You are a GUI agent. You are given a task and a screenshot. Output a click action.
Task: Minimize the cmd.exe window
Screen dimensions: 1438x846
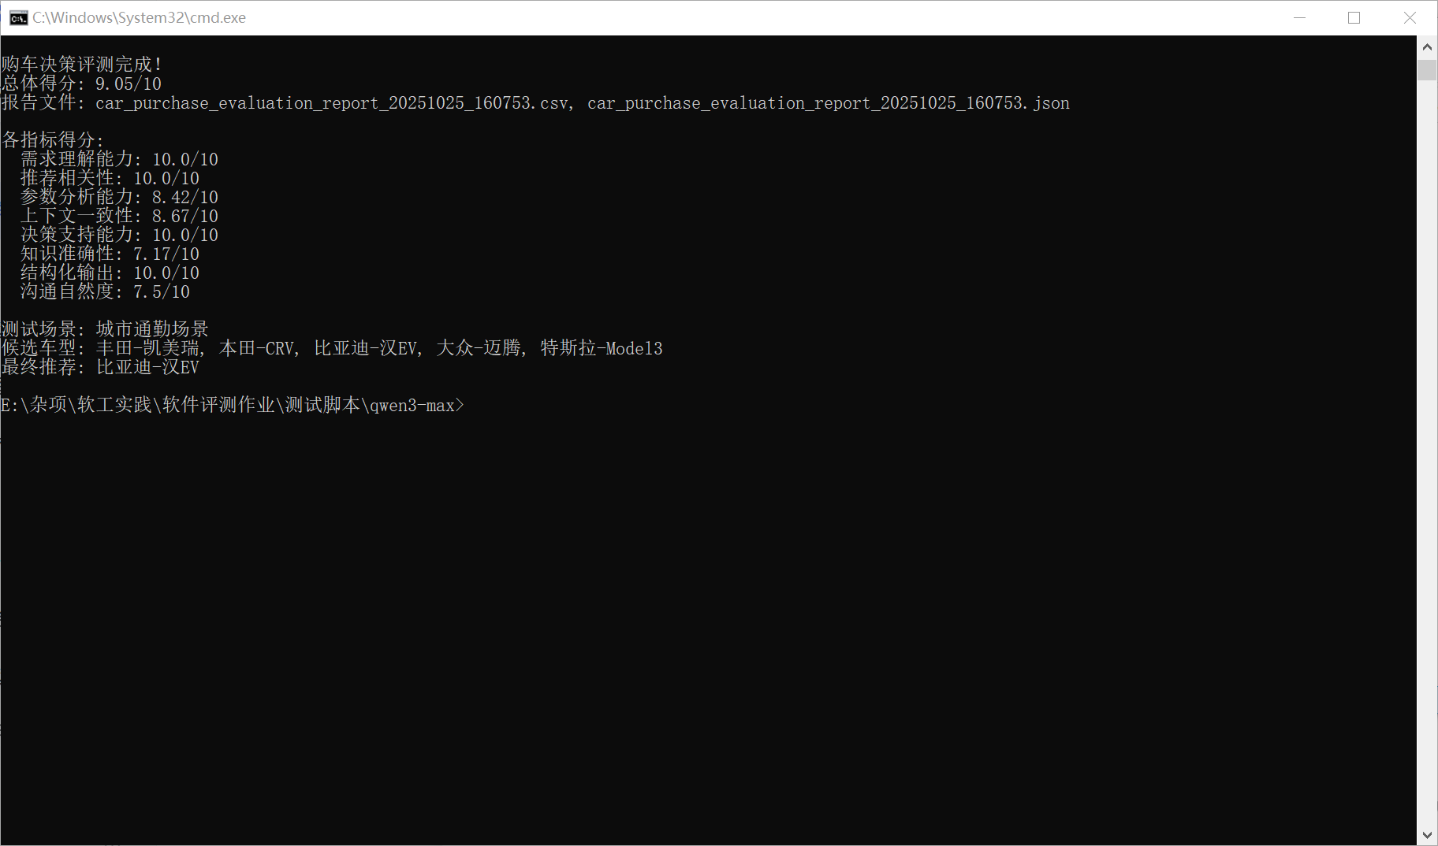point(1300,18)
